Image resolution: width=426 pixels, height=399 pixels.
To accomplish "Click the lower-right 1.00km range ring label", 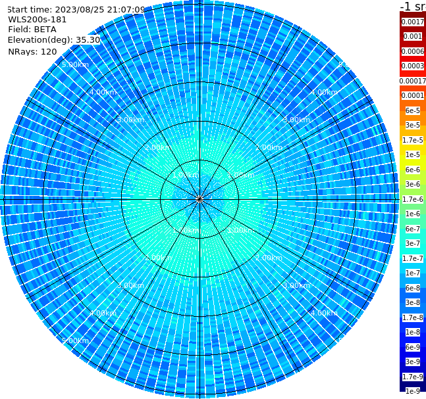I will tap(240, 230).
